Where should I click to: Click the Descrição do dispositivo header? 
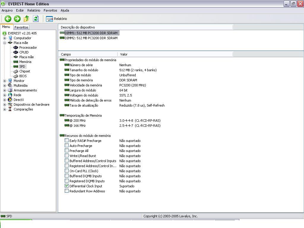[145, 27]
